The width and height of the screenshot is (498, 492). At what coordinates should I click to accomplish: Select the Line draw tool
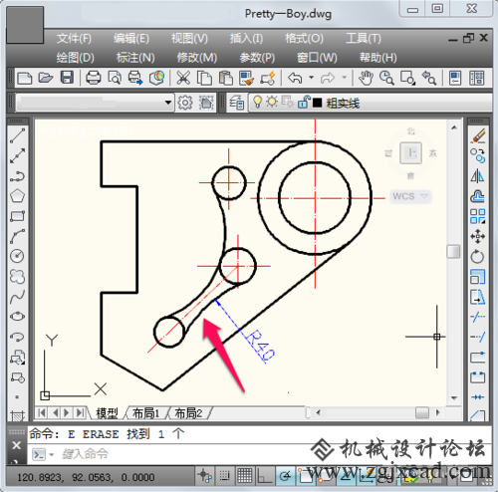point(17,135)
